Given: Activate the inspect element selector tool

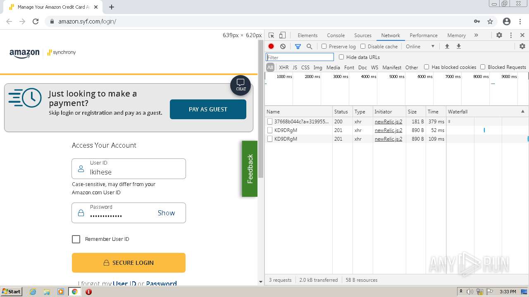Looking at the screenshot, I should [x=271, y=35].
